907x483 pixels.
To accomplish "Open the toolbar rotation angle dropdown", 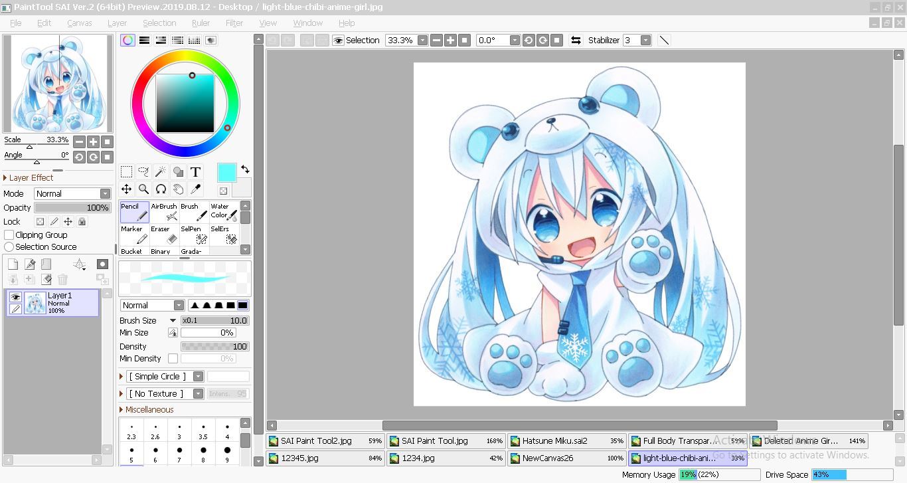I will pyautogui.click(x=514, y=40).
